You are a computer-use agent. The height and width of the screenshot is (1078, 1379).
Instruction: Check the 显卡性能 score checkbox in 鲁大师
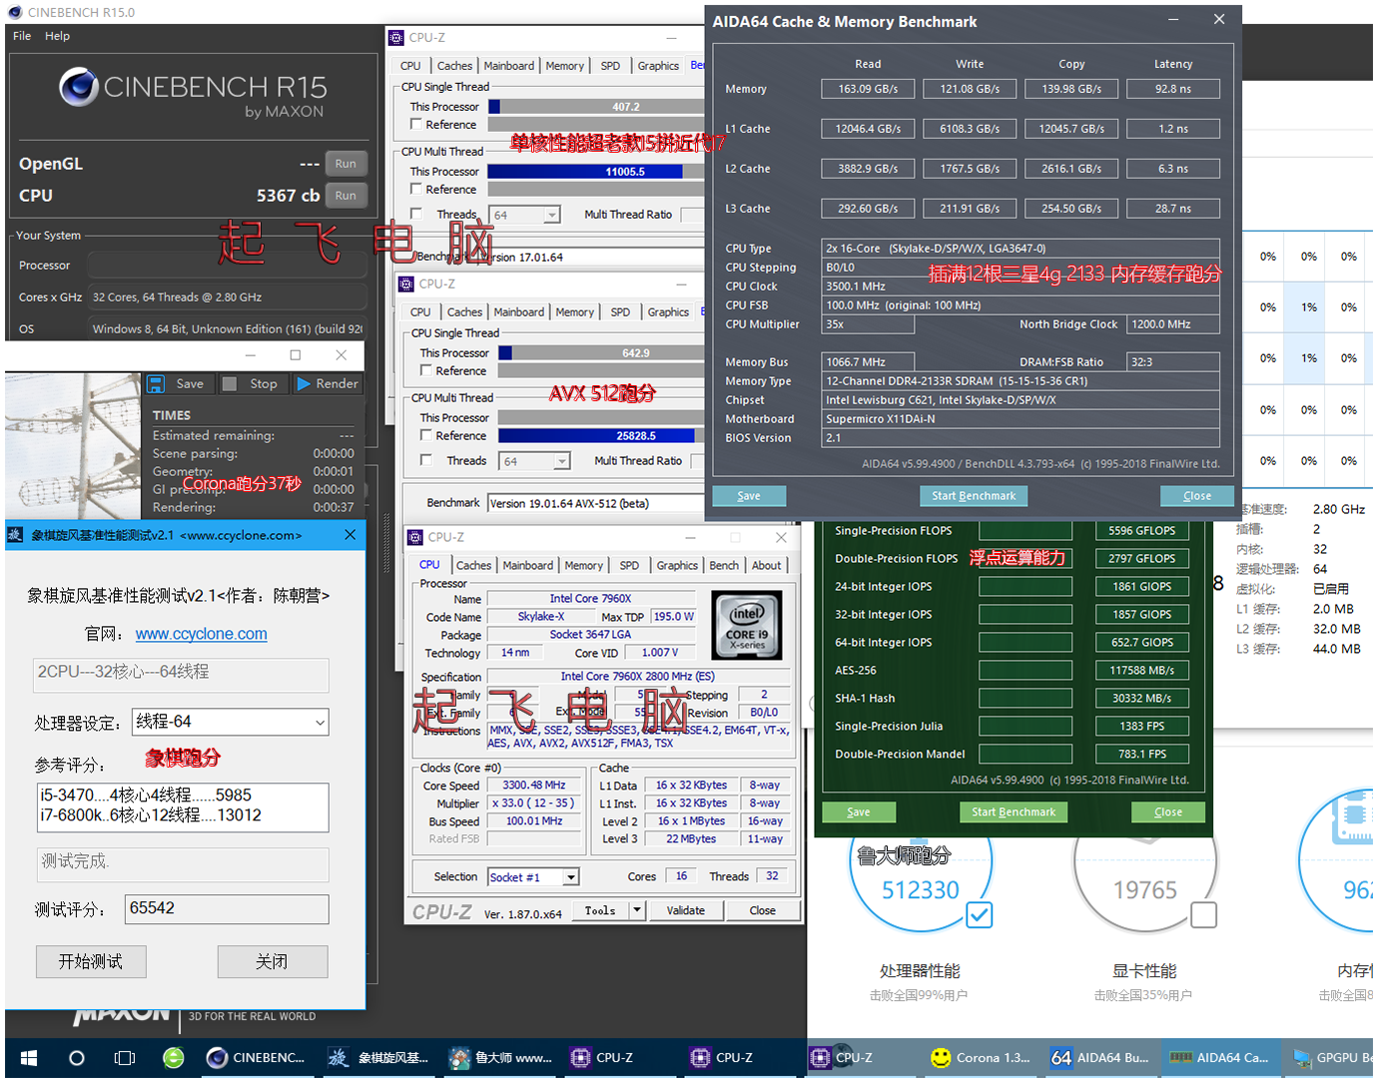1204,914
